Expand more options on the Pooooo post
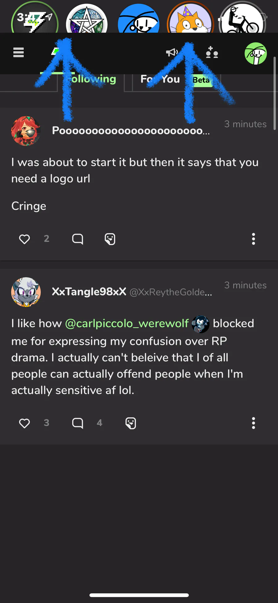The width and height of the screenshot is (278, 603). click(x=253, y=239)
